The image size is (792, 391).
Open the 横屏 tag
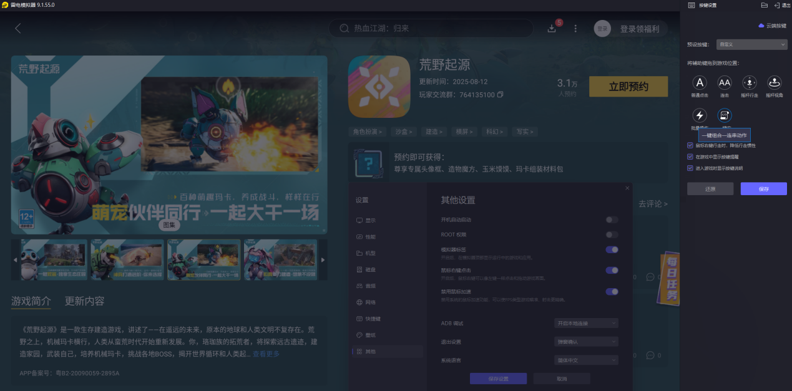coord(465,132)
